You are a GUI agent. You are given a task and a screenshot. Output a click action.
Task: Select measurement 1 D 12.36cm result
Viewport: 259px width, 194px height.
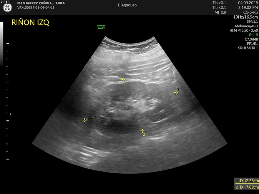(x=247, y=181)
